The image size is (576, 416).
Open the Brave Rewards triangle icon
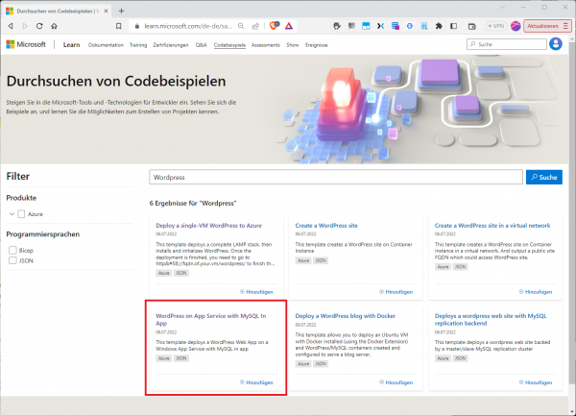pyautogui.click(x=289, y=26)
